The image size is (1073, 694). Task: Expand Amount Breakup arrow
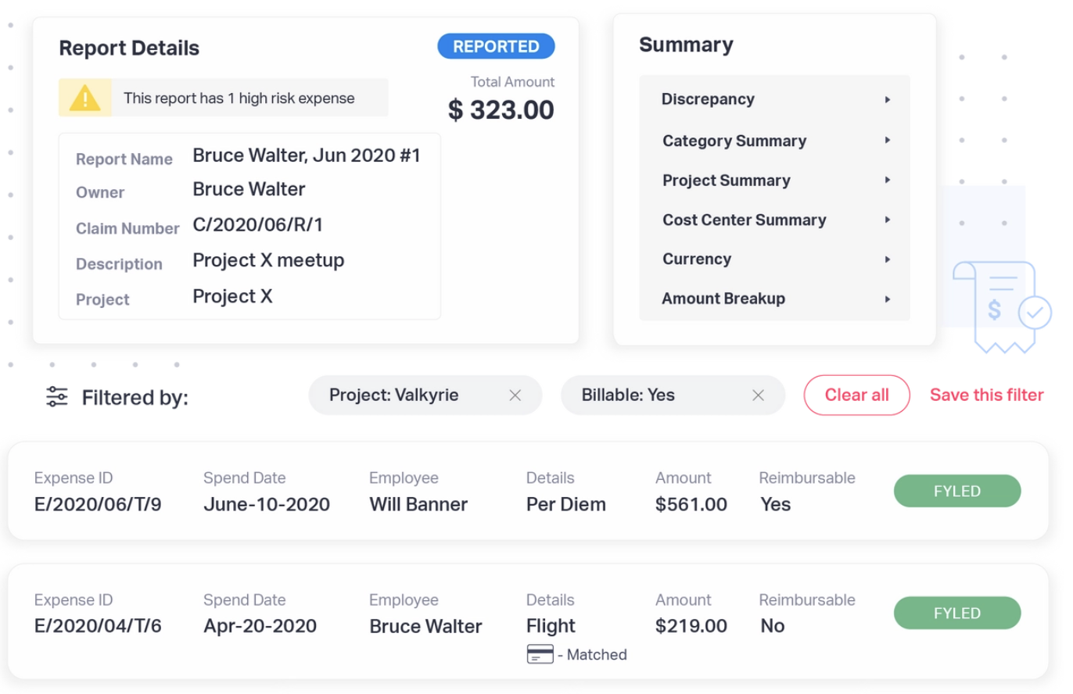[888, 299]
